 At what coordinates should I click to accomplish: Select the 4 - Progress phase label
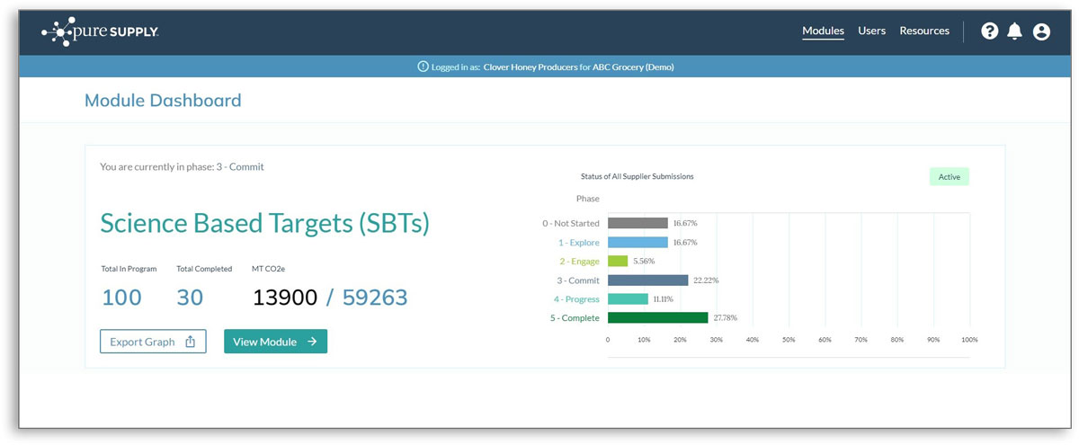click(576, 298)
